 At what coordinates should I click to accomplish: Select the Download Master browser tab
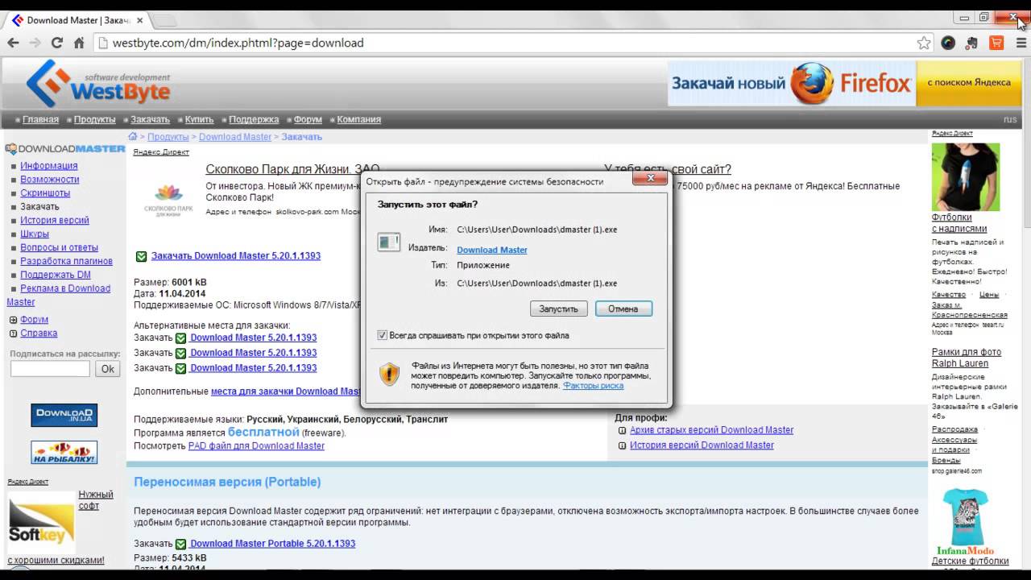[77, 19]
